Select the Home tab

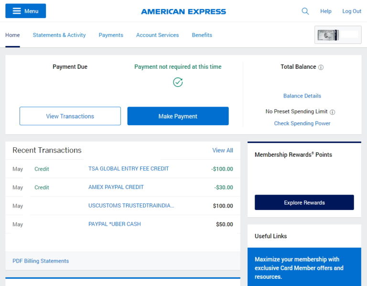tap(12, 35)
